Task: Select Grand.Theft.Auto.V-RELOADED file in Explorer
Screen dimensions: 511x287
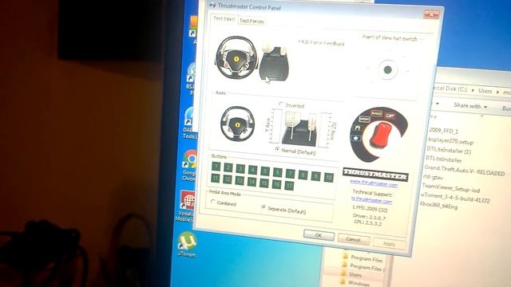Action: point(465,170)
